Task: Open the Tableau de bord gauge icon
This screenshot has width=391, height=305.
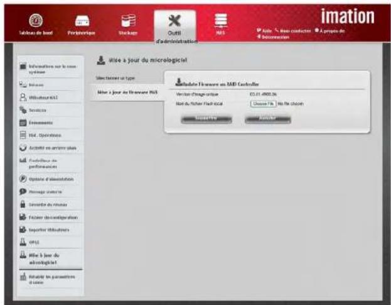Action: point(36,21)
